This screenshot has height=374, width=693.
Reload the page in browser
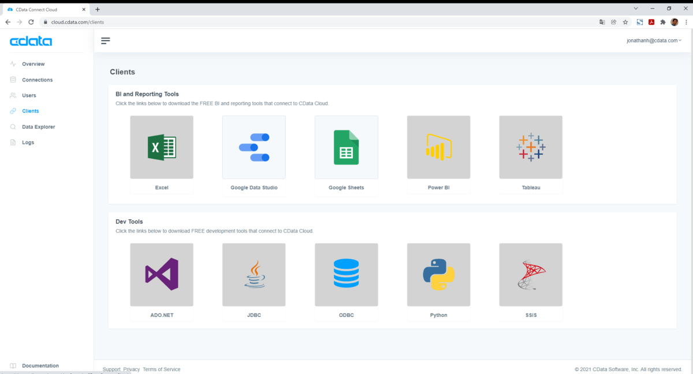click(31, 22)
